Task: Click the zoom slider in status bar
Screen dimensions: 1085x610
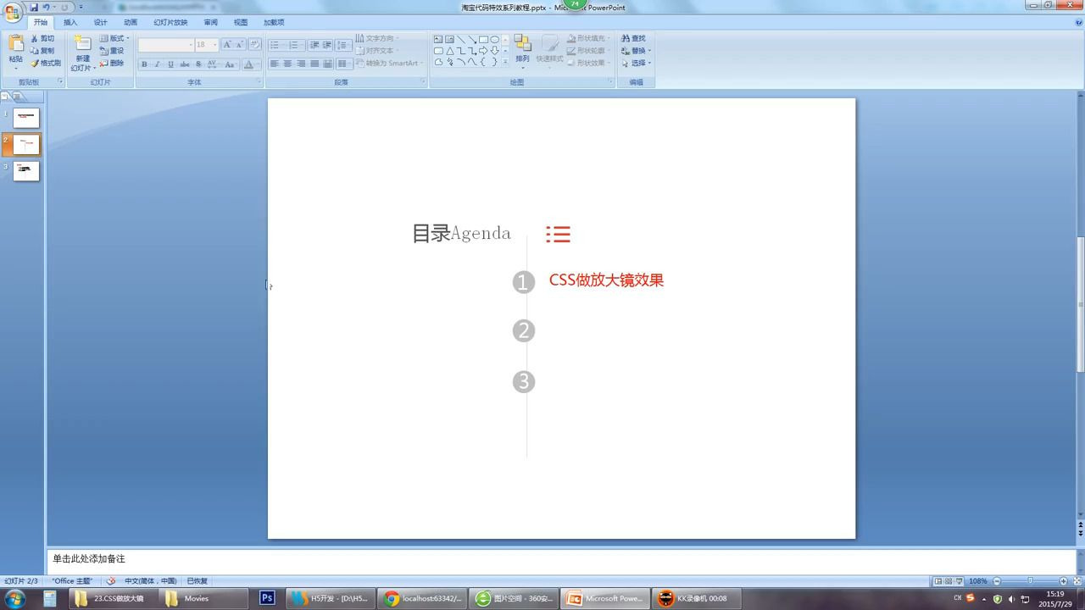Action: point(1030,581)
